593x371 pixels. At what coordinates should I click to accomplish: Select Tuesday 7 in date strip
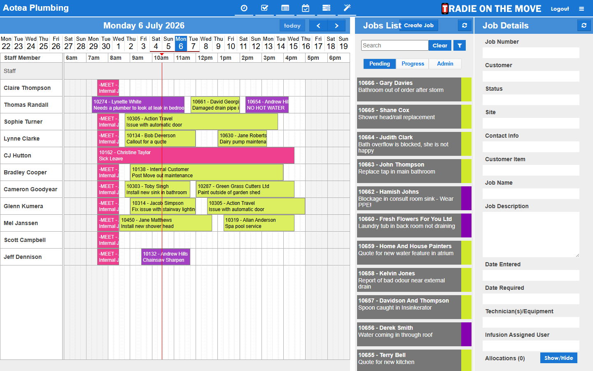coord(193,43)
